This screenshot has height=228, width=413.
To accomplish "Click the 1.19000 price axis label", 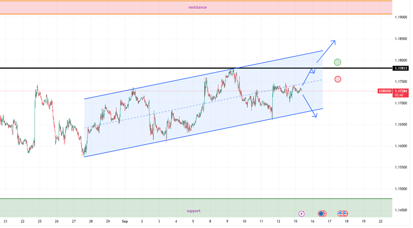I will pos(401,17).
